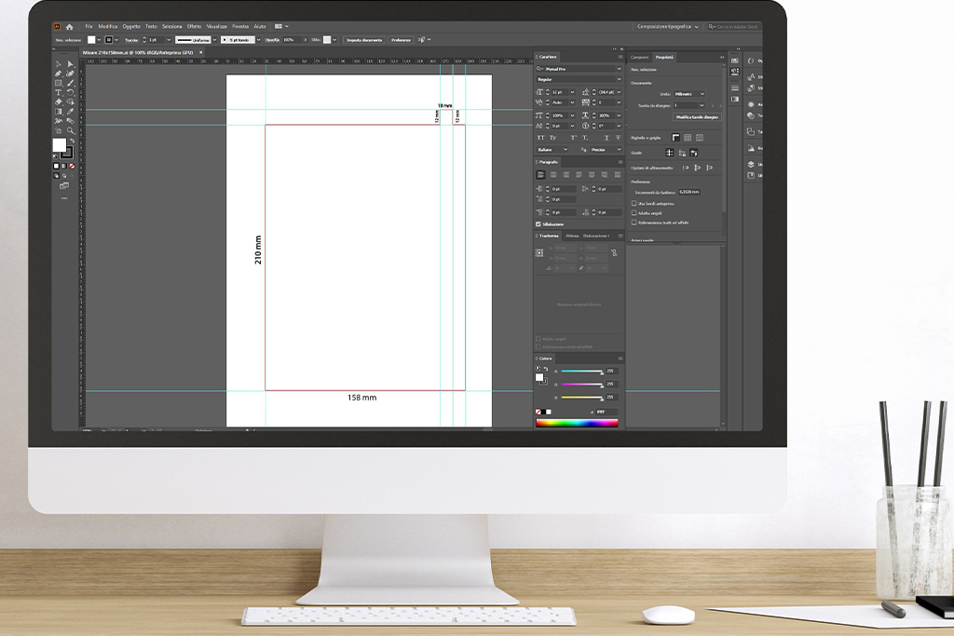Click the Imposta documento button

pos(363,40)
